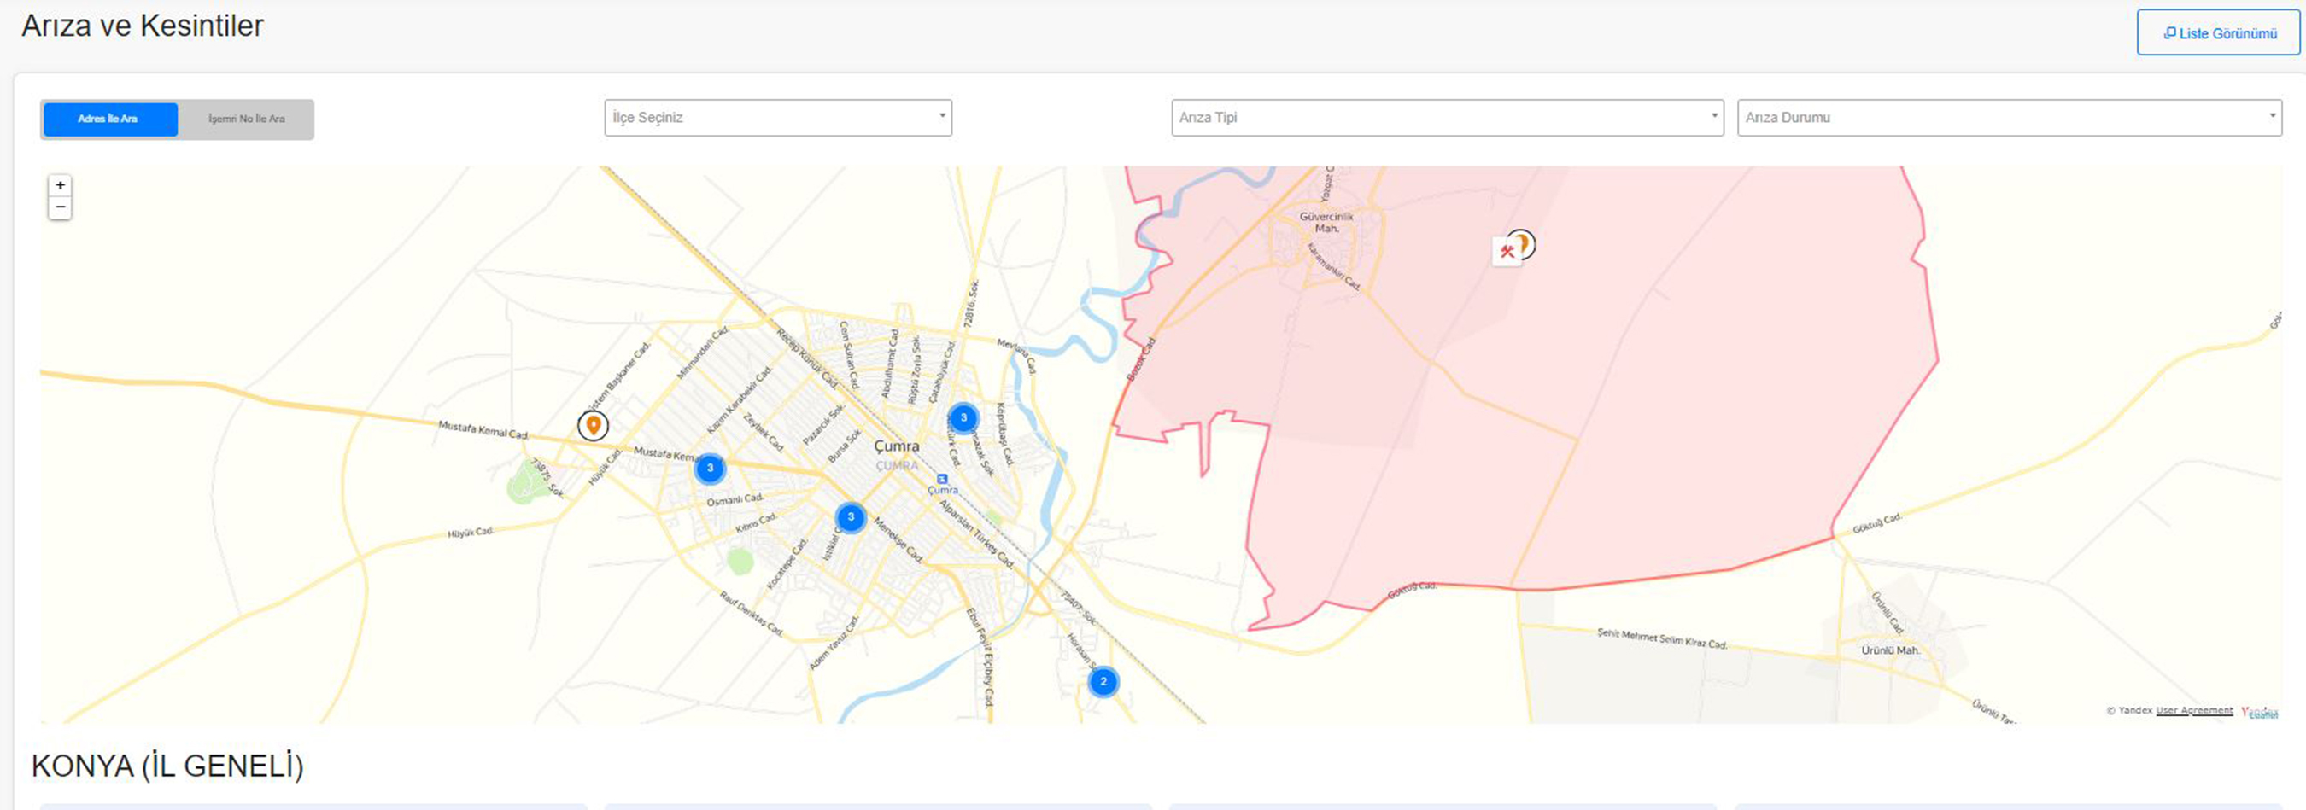Zoom out on the map
2306x810 pixels.
60,207
